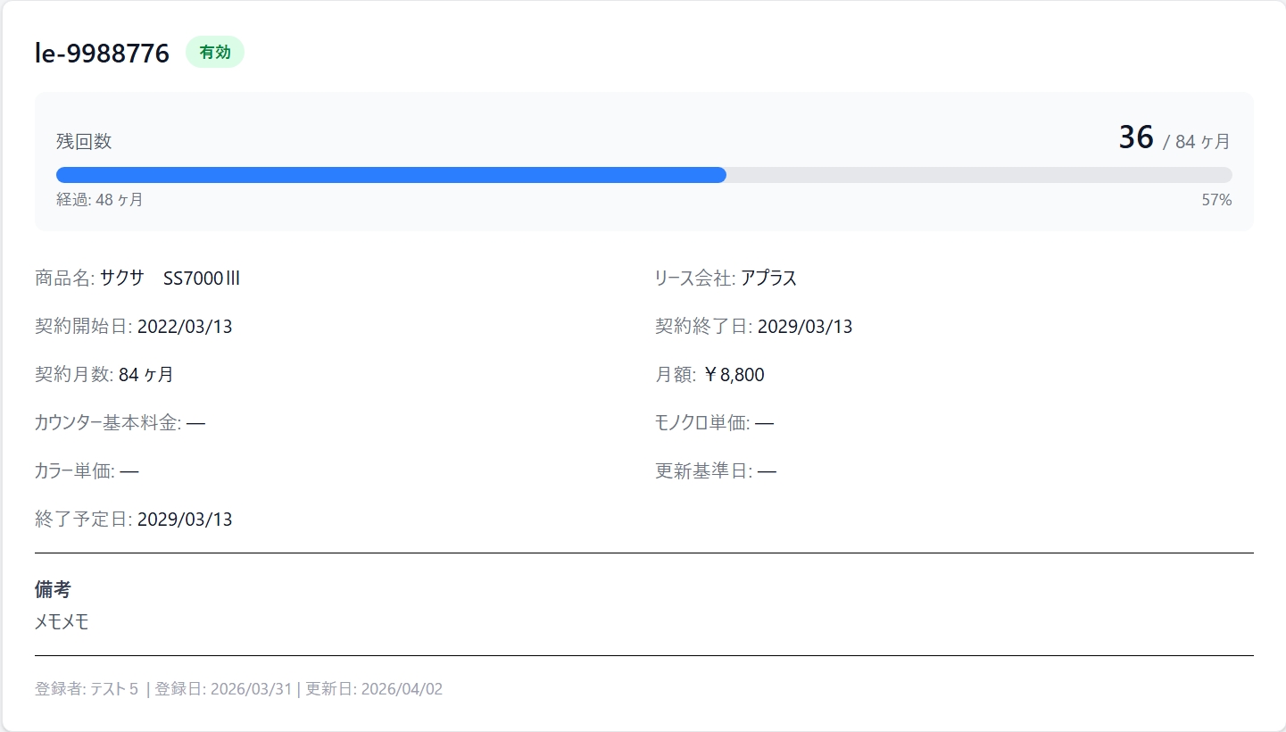Select the product name サクサ SS7000Ⅲ
Image resolution: width=1286 pixels, height=732 pixels.
click(170, 278)
